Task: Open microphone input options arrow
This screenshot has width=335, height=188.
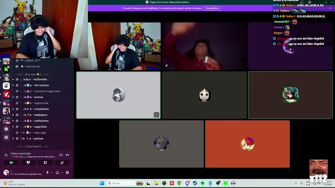Action: pyautogui.click(x=52, y=173)
